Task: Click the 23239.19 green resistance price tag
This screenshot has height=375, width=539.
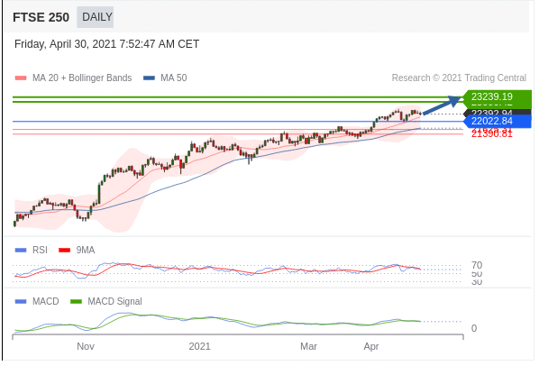Action: point(497,97)
